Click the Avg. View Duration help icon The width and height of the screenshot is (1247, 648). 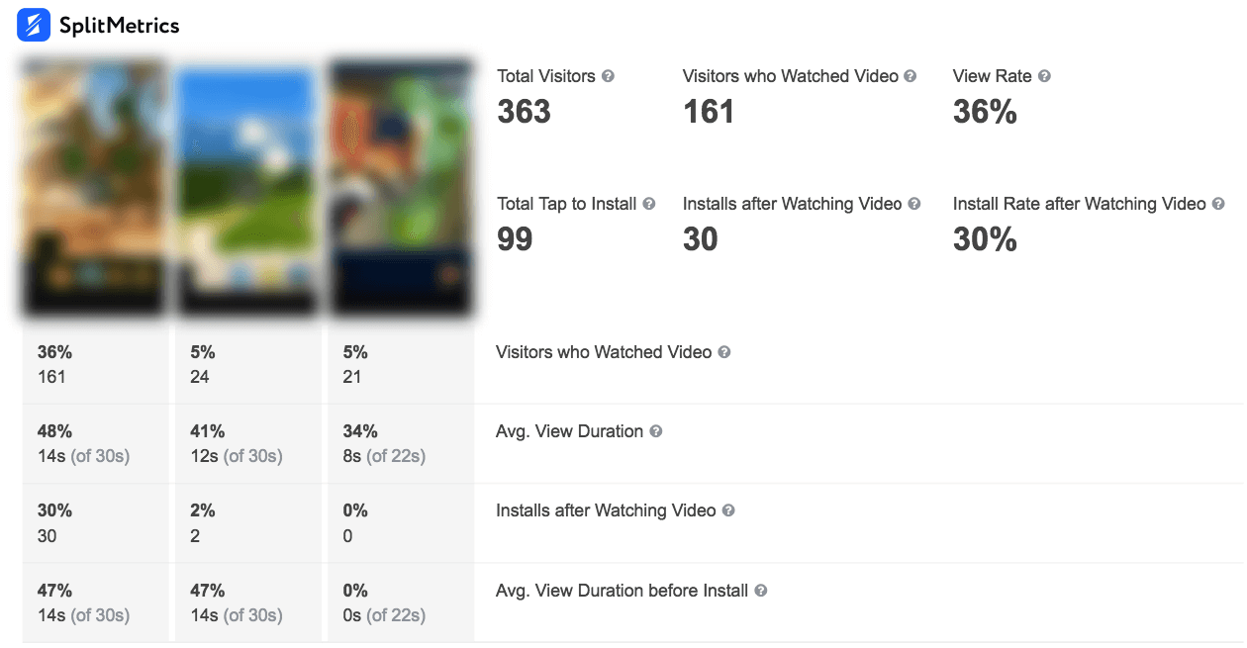(x=654, y=431)
